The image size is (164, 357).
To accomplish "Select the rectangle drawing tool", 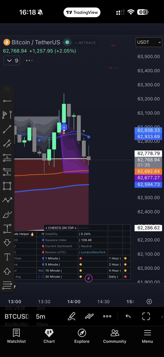I will [x=7, y=186].
